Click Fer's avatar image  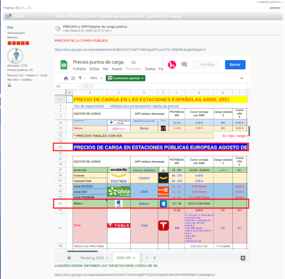tap(15, 56)
